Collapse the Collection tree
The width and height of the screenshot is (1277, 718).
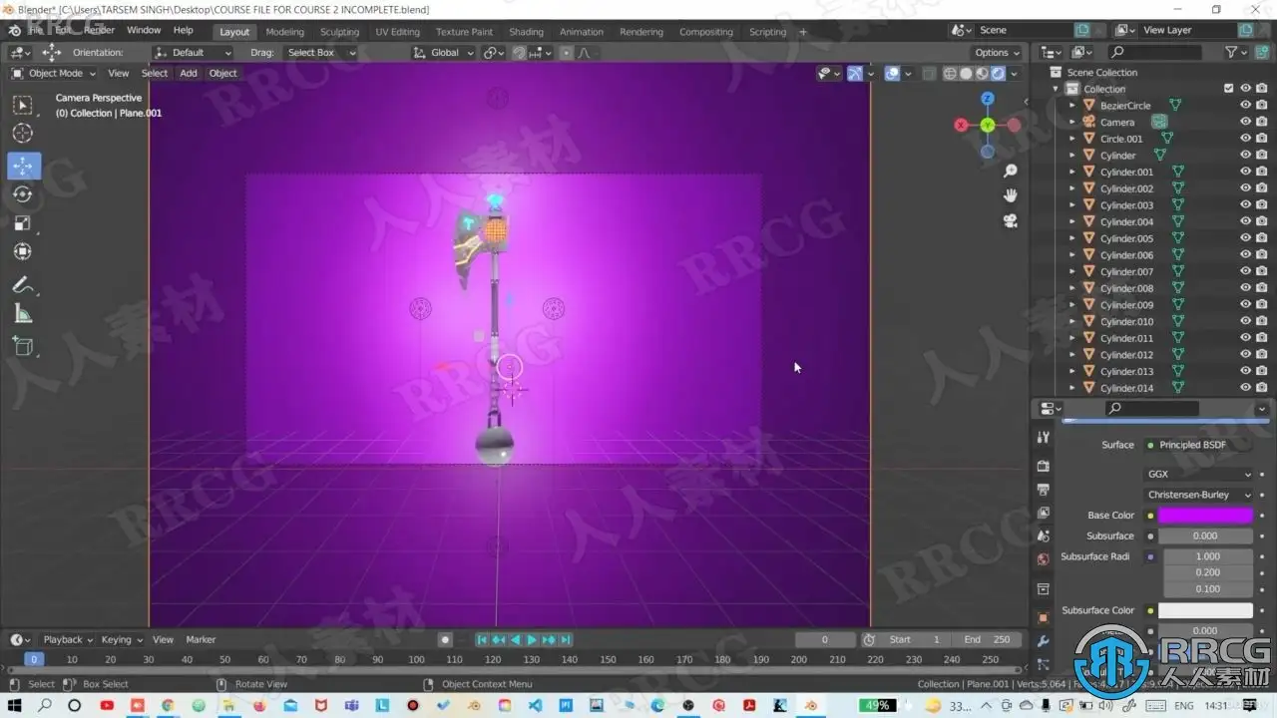point(1057,89)
